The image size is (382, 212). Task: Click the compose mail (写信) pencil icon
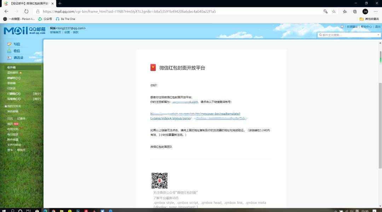coord(9,44)
